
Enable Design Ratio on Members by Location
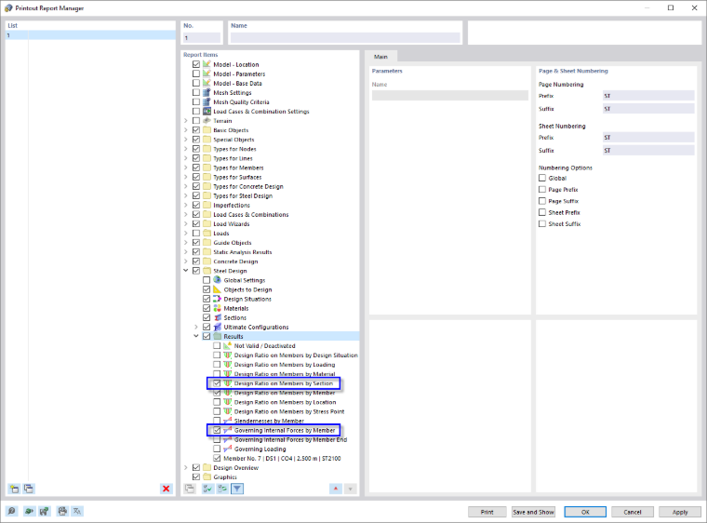[217, 402]
